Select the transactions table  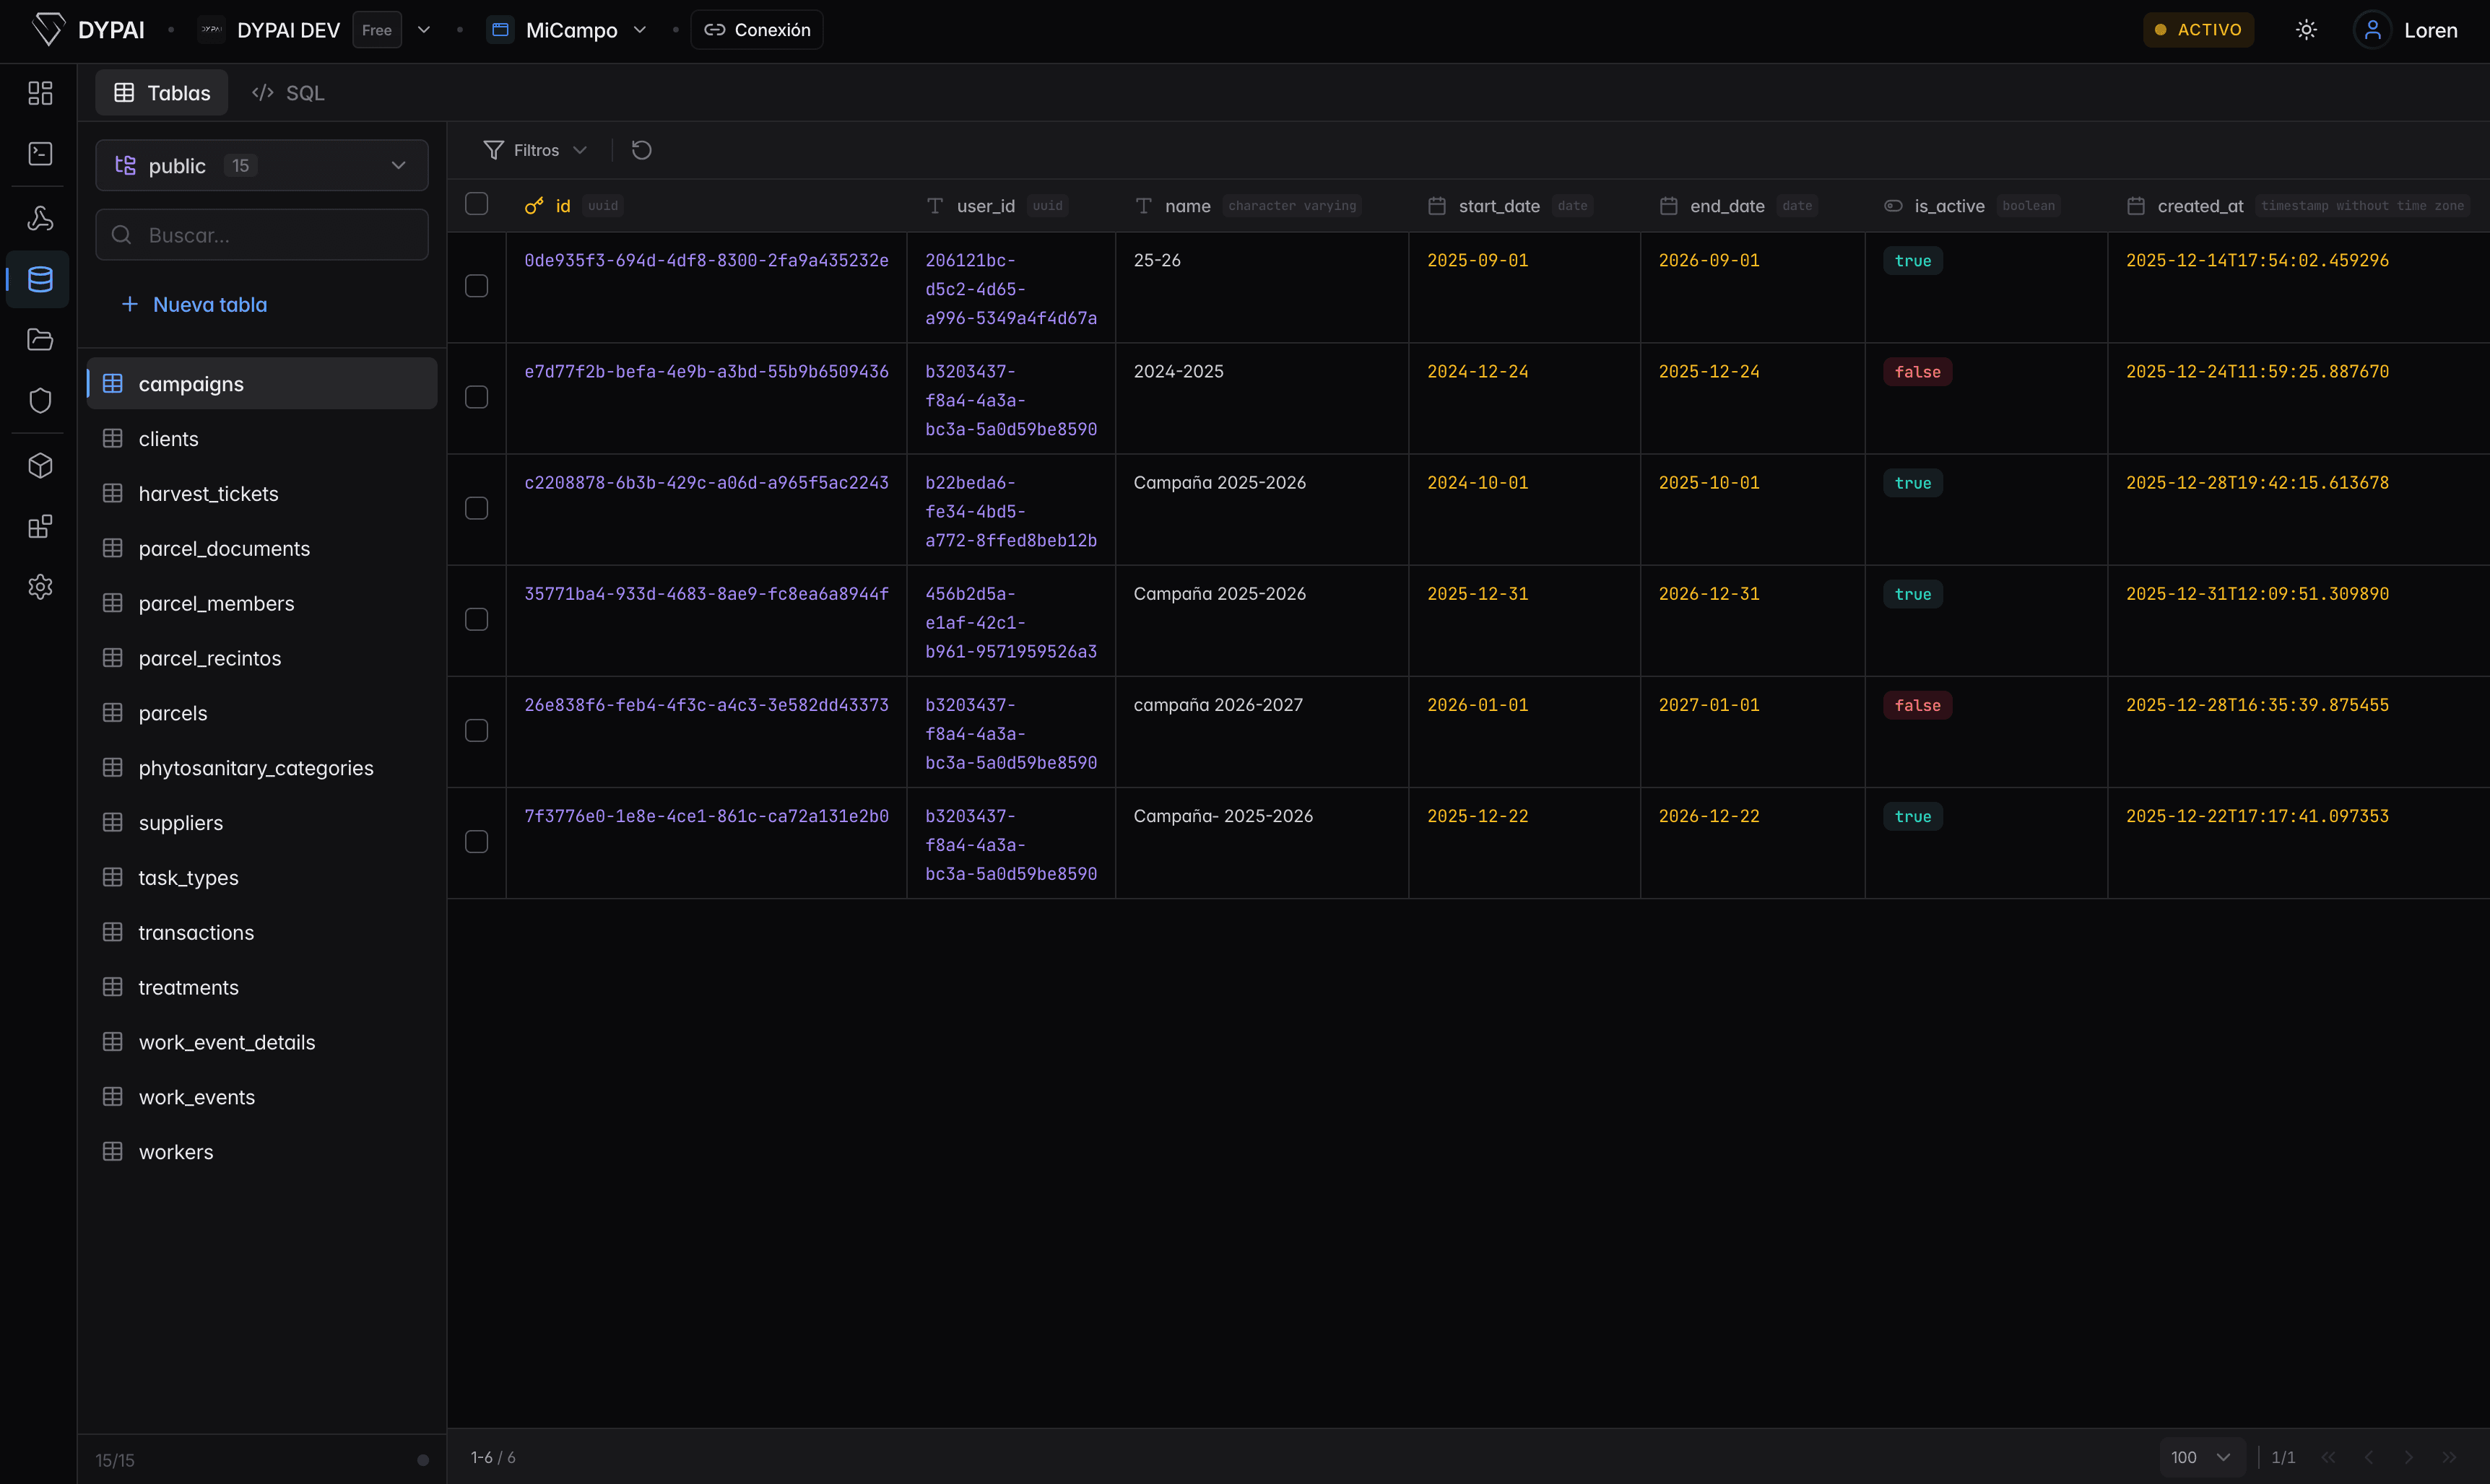click(262, 932)
